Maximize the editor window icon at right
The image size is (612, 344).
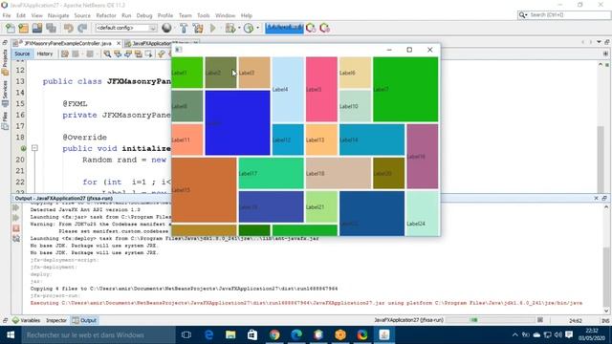click(607, 42)
